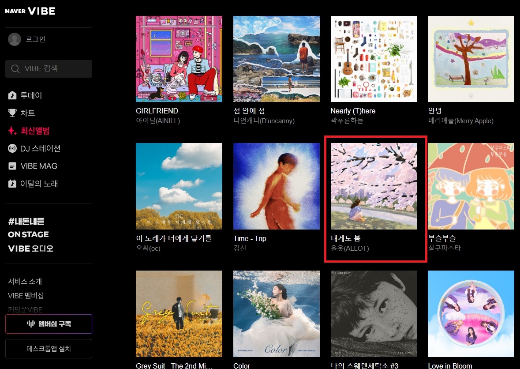Open the VIBE 오디오 link

click(30, 248)
